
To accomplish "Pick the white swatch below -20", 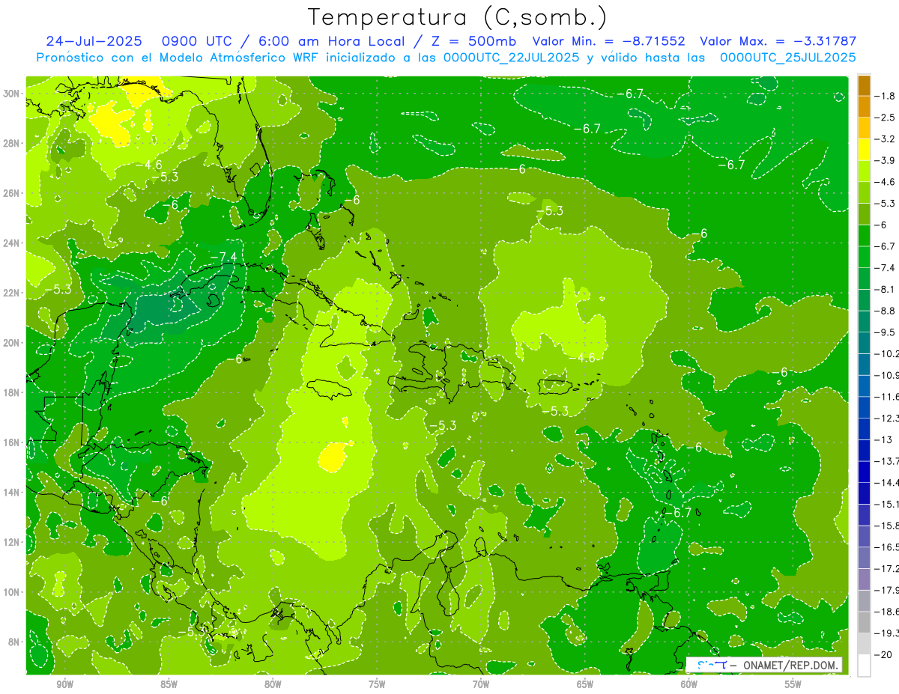I will 864,665.
